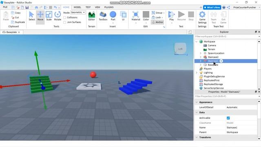Switch to the HOME ribbon tab
Image resolution: width=261 pixels, height=147 pixels.
(66, 7)
